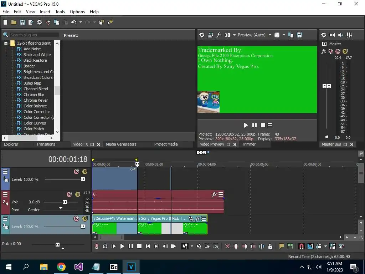Viewport: 365px width, 274px height.
Task: Toggle Enable Snapping magnet icon
Action: point(302,246)
